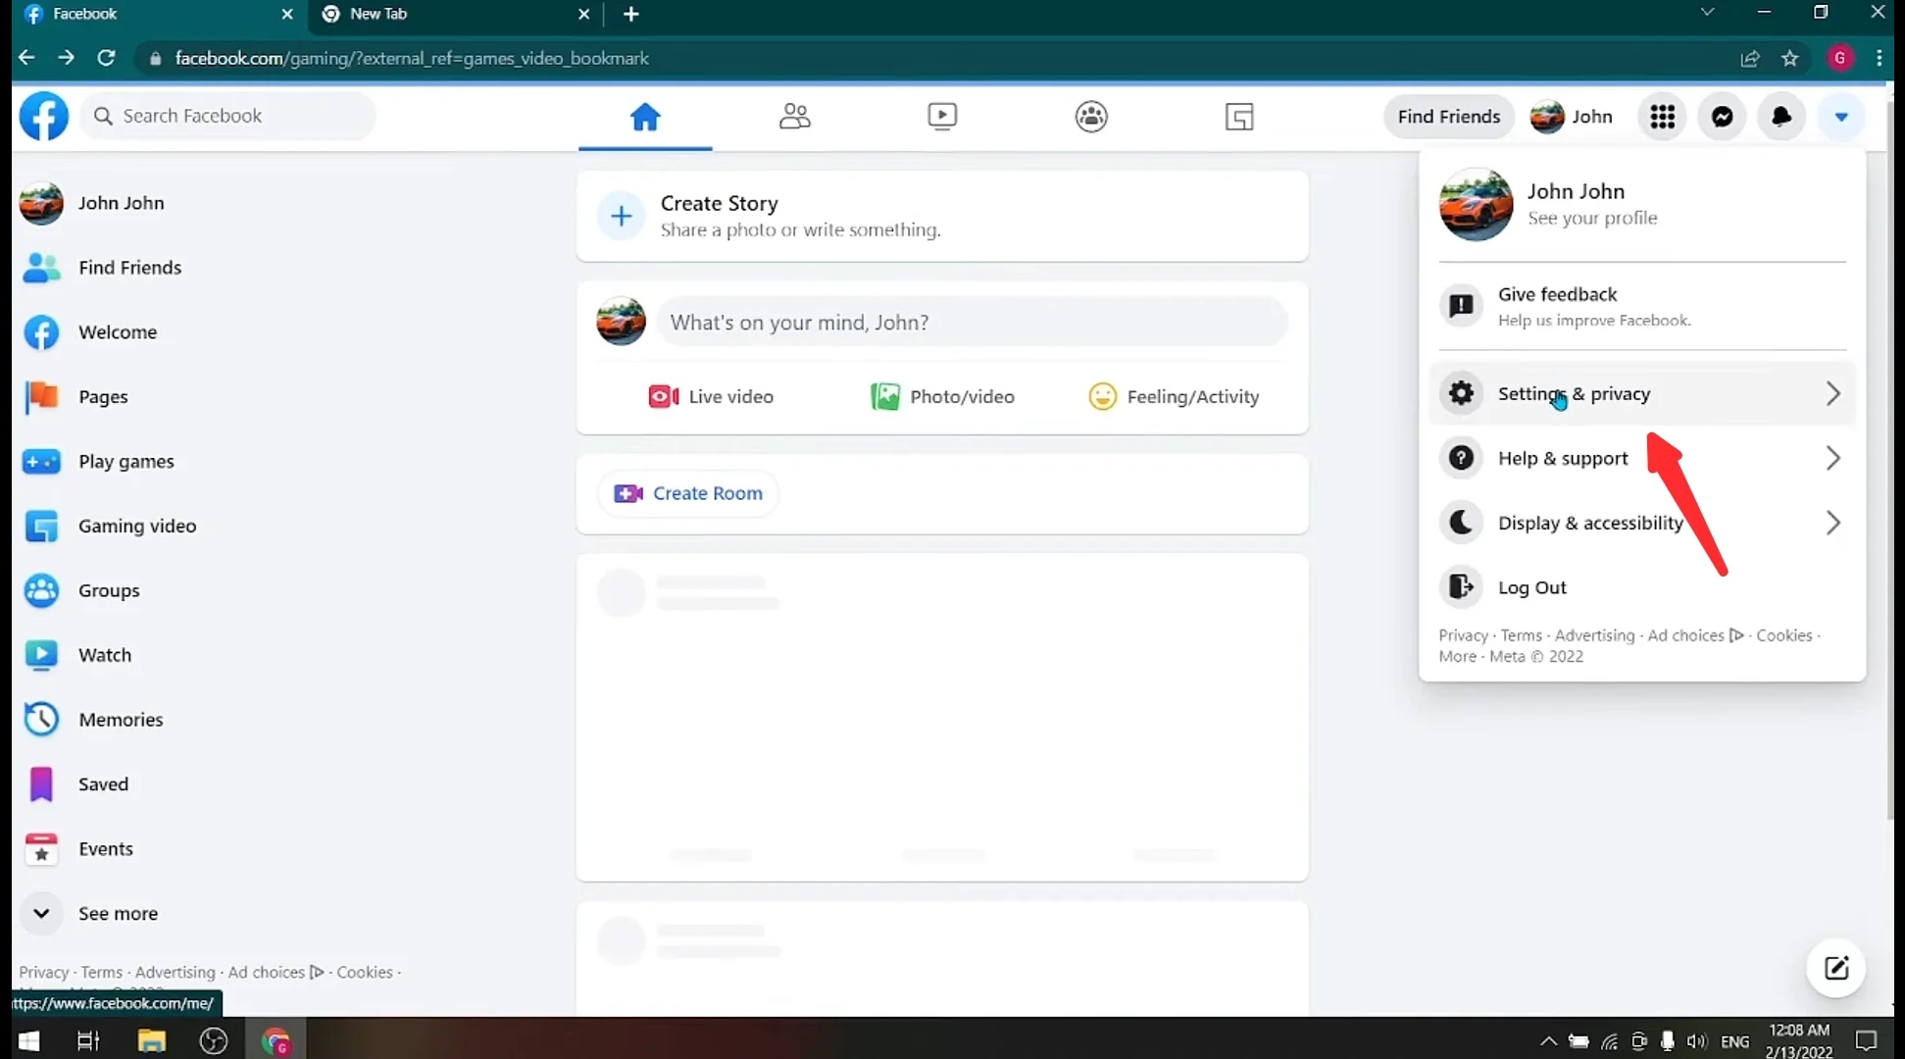Click Ad choices link in sidebar footer
The width and height of the screenshot is (1905, 1059).
[276, 972]
